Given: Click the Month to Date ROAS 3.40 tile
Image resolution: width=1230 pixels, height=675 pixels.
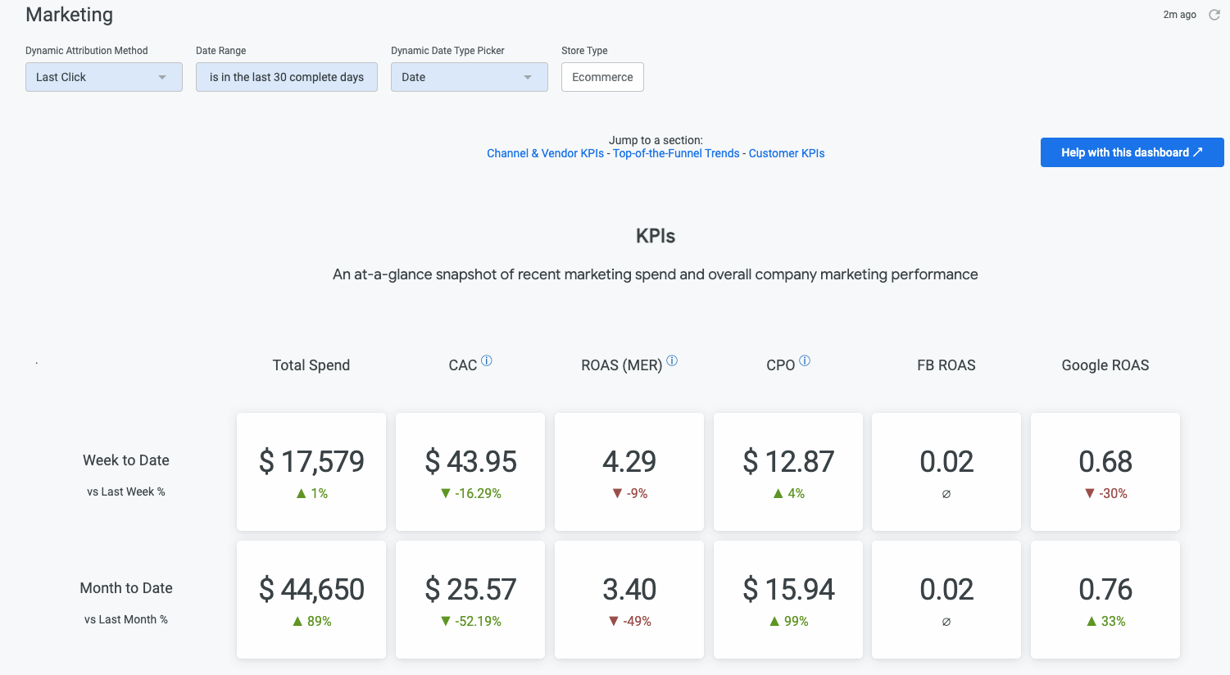Looking at the screenshot, I should [x=629, y=599].
